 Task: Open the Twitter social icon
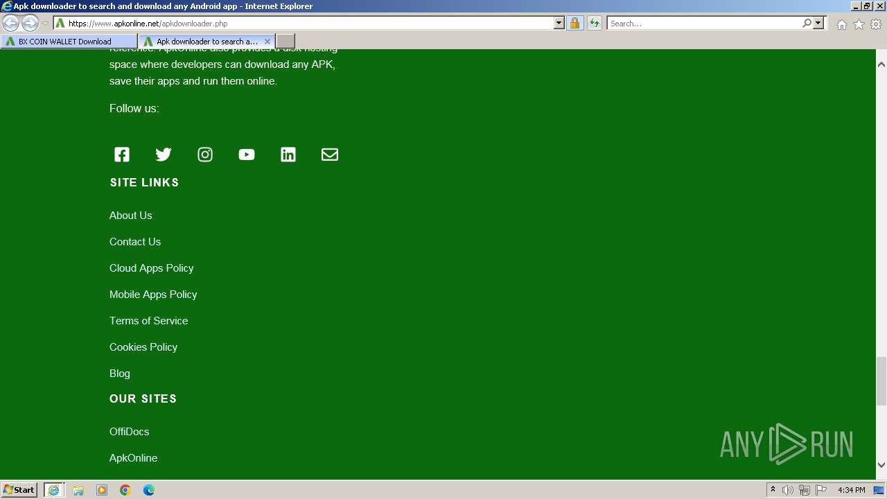pos(164,155)
